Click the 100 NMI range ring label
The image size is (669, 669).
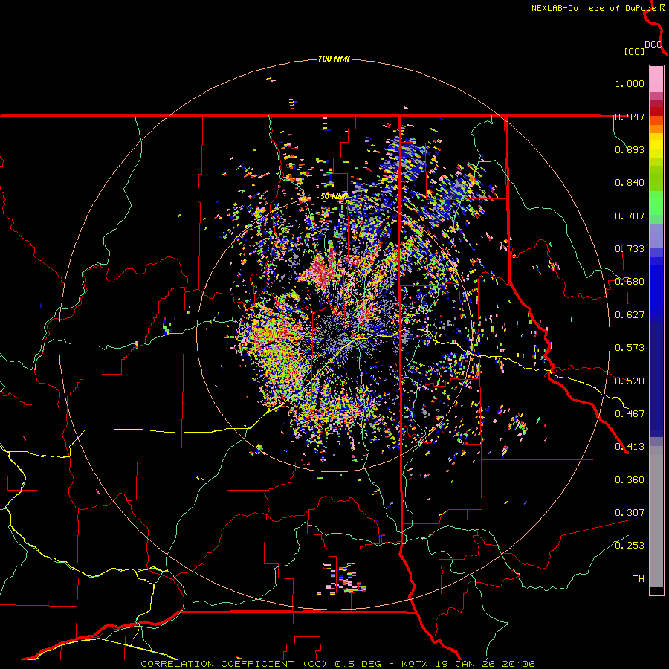pyautogui.click(x=334, y=59)
